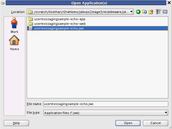This screenshot has width=172, height=129.
Task: Click the File name input field
Action: (106, 104)
